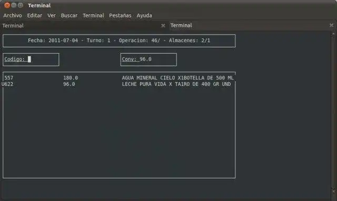Click quantity 180.0 in first row

pos(71,78)
